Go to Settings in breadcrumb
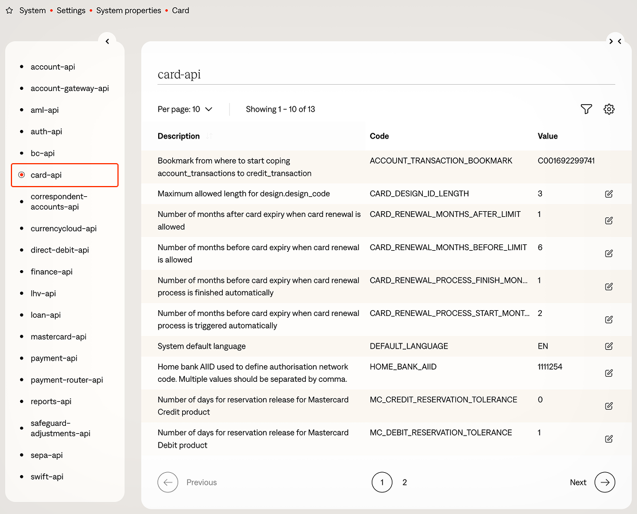 point(71,11)
